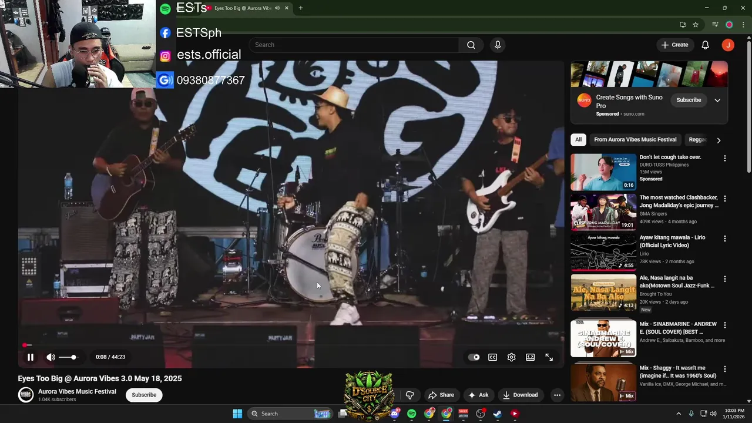Open options for Mix - Shaggy It wasn't me
The height and width of the screenshot is (423, 752).
[x=724, y=369]
